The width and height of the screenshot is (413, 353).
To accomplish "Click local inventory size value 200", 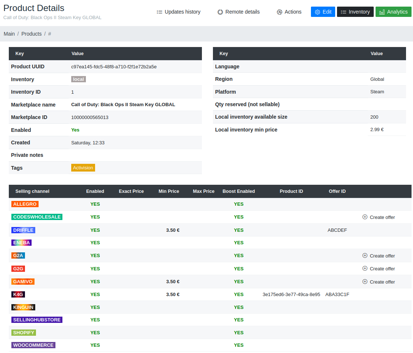I will [374, 117].
